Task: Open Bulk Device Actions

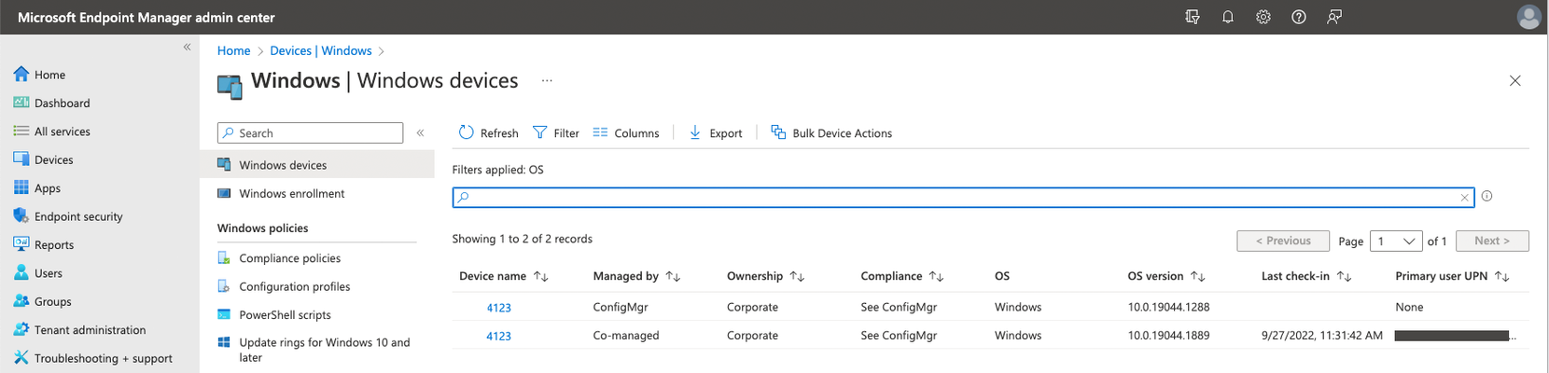Action: pyautogui.click(x=831, y=133)
